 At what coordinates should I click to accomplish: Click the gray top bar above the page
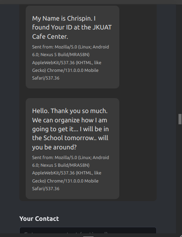(91, 2)
